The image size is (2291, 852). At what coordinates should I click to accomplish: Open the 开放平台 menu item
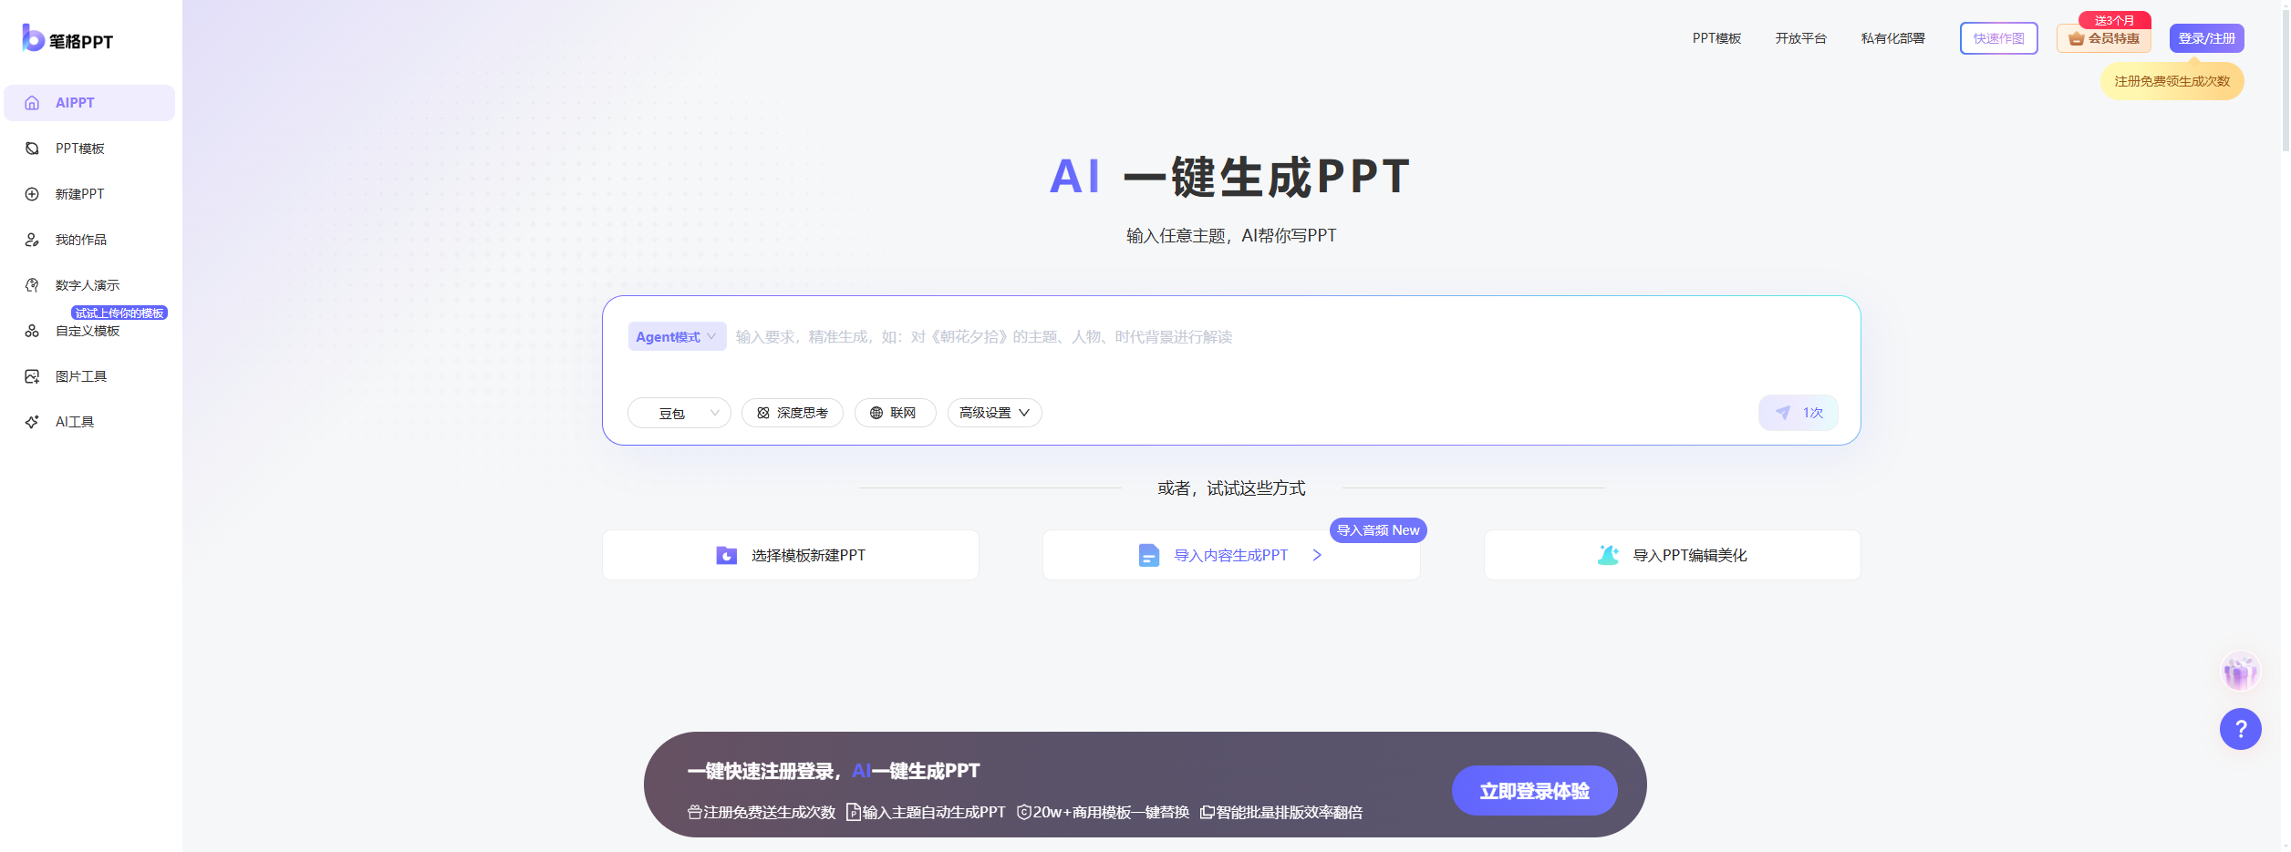1801,38
